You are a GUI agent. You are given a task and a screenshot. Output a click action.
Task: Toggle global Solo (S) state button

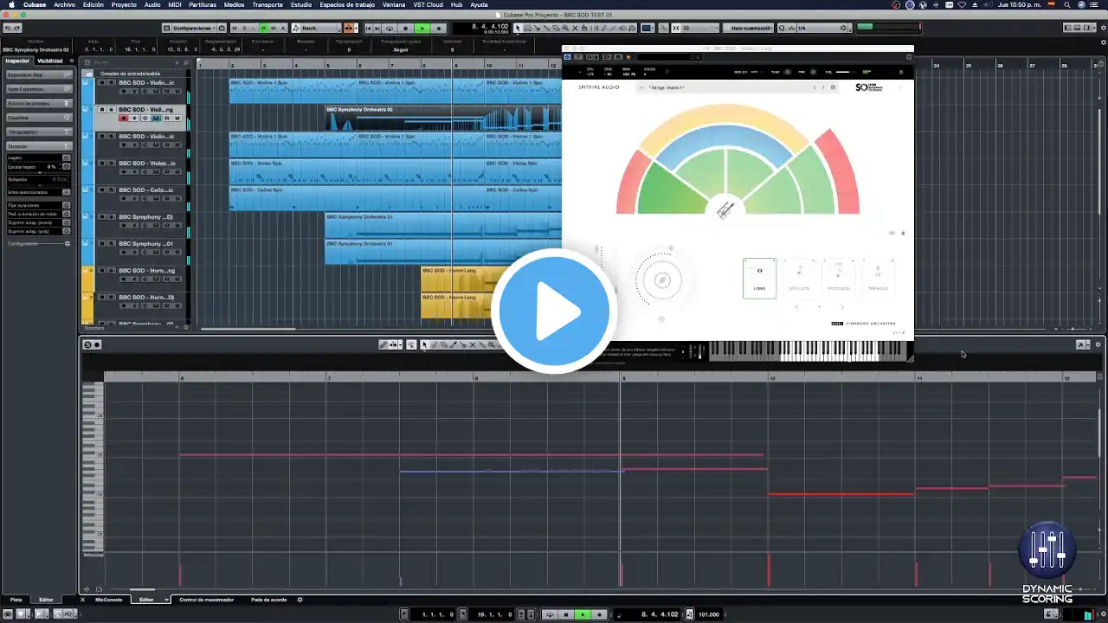coord(243,29)
